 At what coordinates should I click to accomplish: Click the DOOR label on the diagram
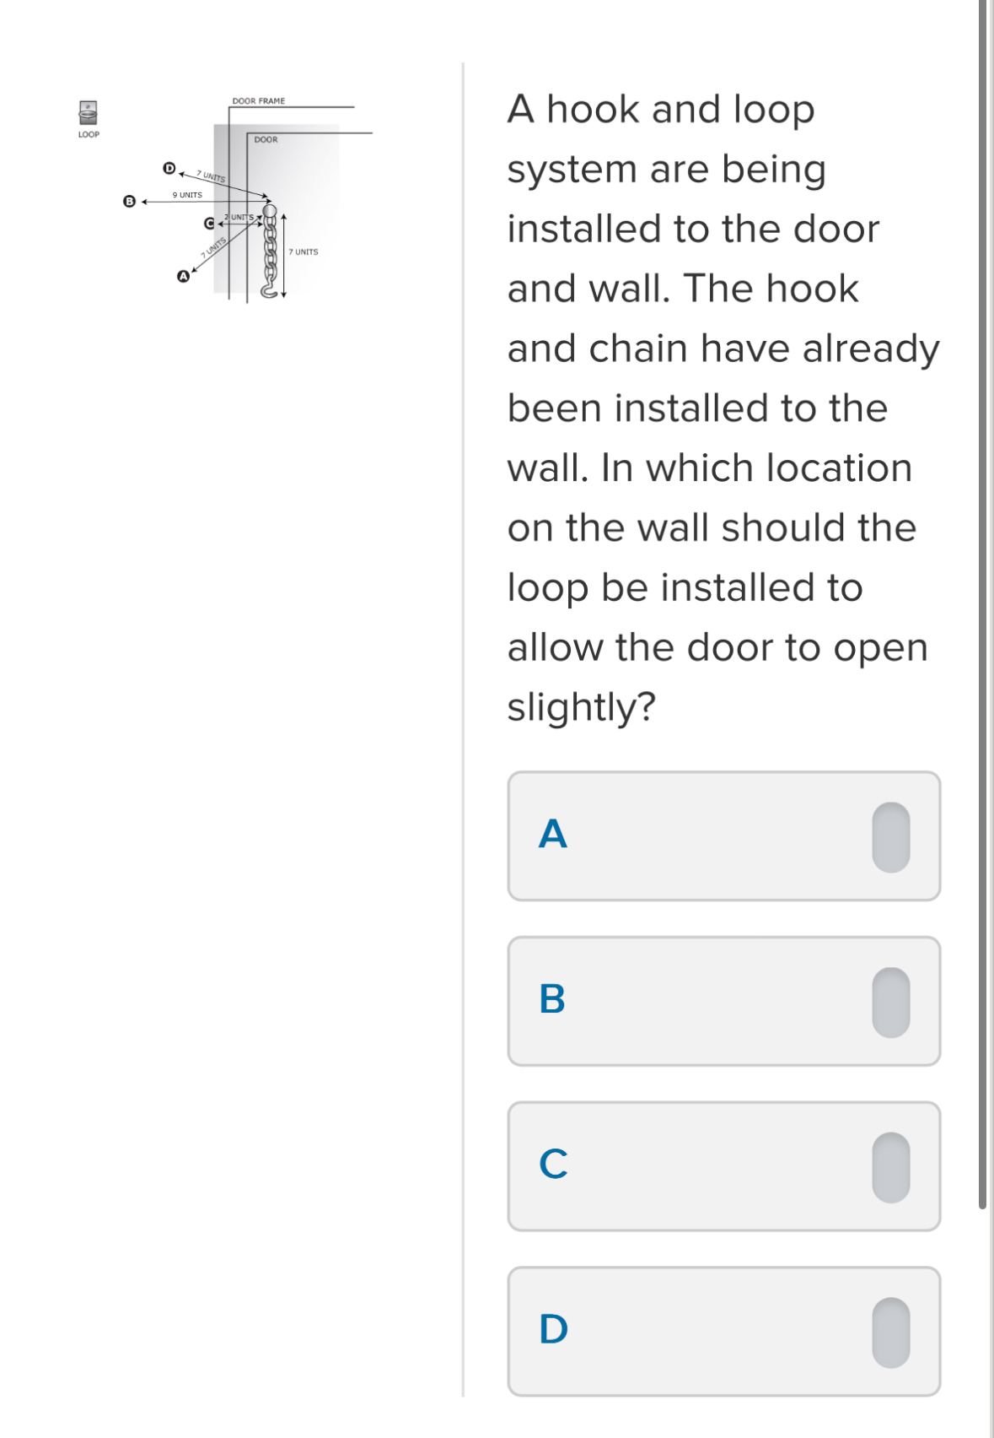point(266,139)
